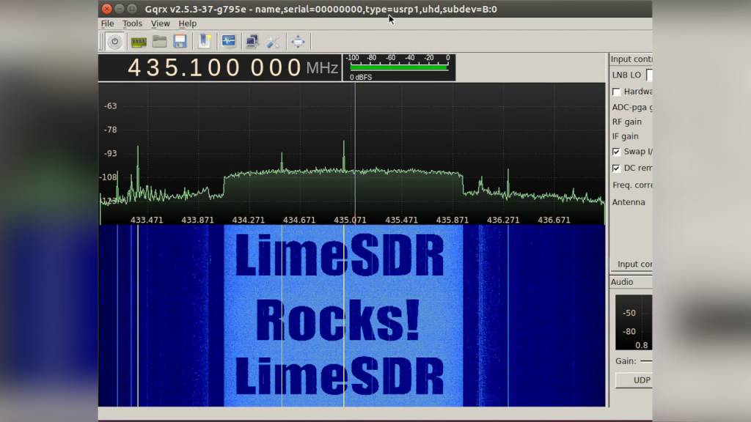Click the audio spectrum mini display
This screenshot has width=751, height=422.
pyautogui.click(x=634, y=322)
